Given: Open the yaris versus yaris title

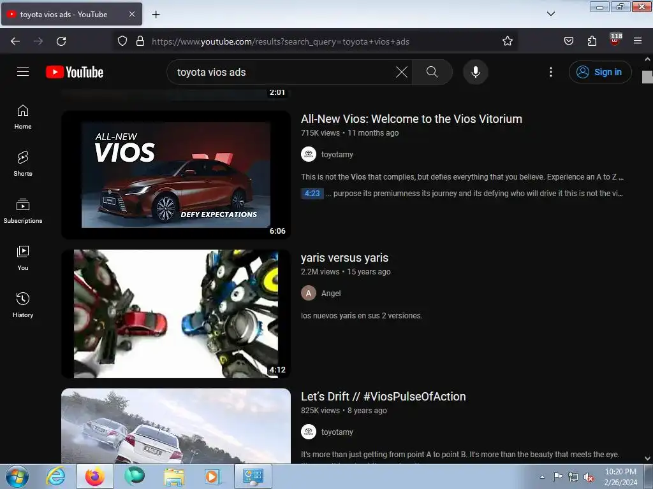Looking at the screenshot, I should tap(344, 258).
